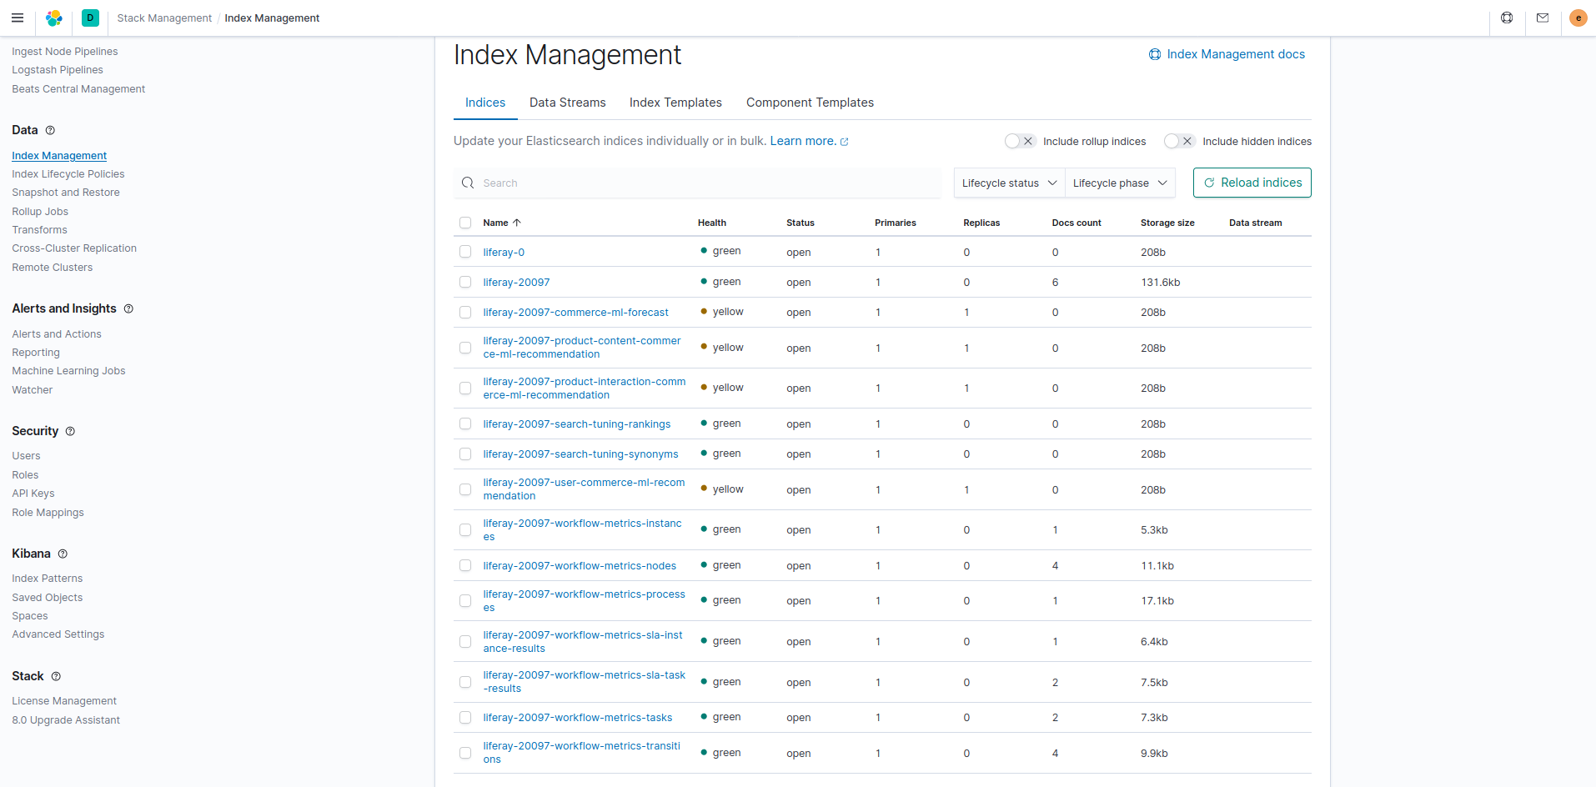Viewport: 1596px width, 787px height.
Task: Click into the indices Search field
Action: tap(697, 183)
